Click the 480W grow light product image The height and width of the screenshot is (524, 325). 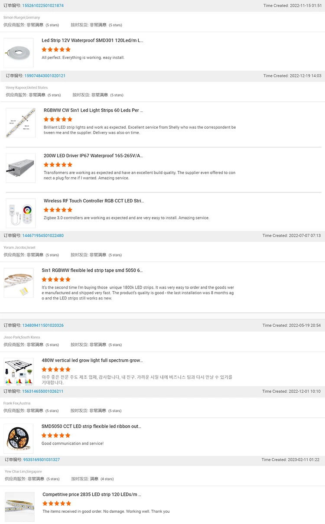[x=19, y=372]
